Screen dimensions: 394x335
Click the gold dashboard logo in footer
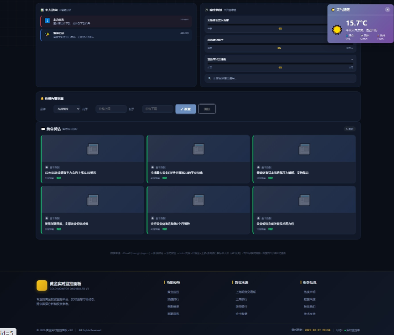[x=42, y=286]
